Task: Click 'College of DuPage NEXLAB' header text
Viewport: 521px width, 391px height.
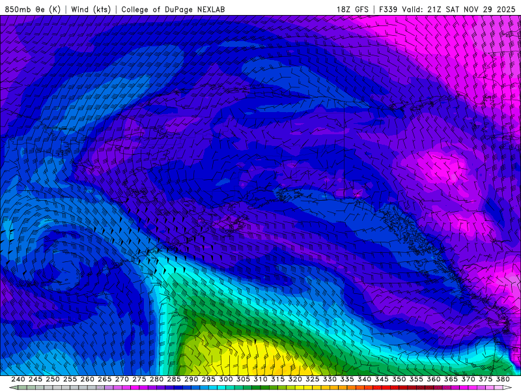Action: (x=173, y=9)
